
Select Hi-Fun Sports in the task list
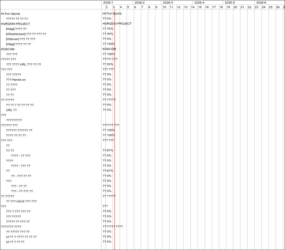point(10,14)
